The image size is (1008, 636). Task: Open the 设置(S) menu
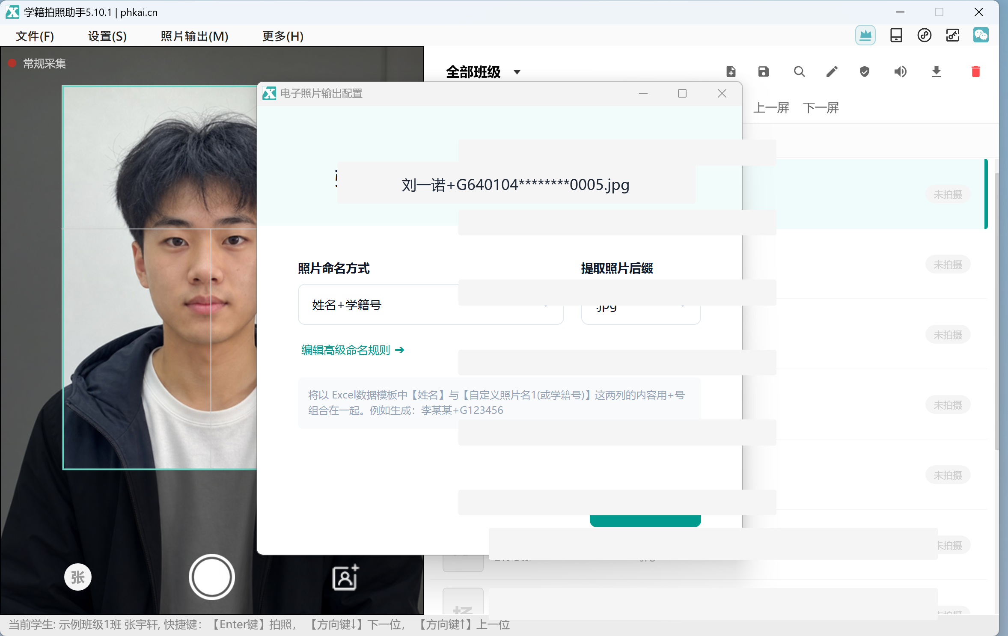(x=107, y=36)
